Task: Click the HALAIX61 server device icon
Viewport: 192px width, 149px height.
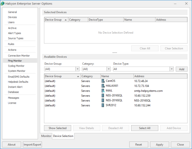Action: pyautogui.click(x=103, y=86)
